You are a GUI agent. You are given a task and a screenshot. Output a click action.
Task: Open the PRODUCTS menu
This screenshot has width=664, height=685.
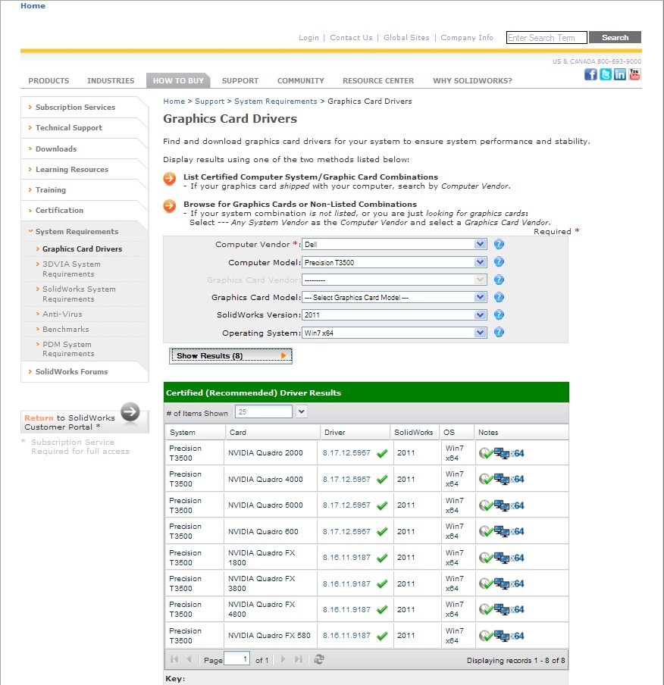pos(49,81)
